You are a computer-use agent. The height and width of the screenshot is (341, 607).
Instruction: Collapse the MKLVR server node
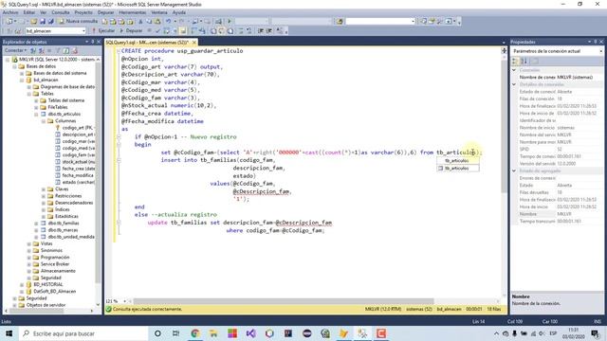click(8, 60)
